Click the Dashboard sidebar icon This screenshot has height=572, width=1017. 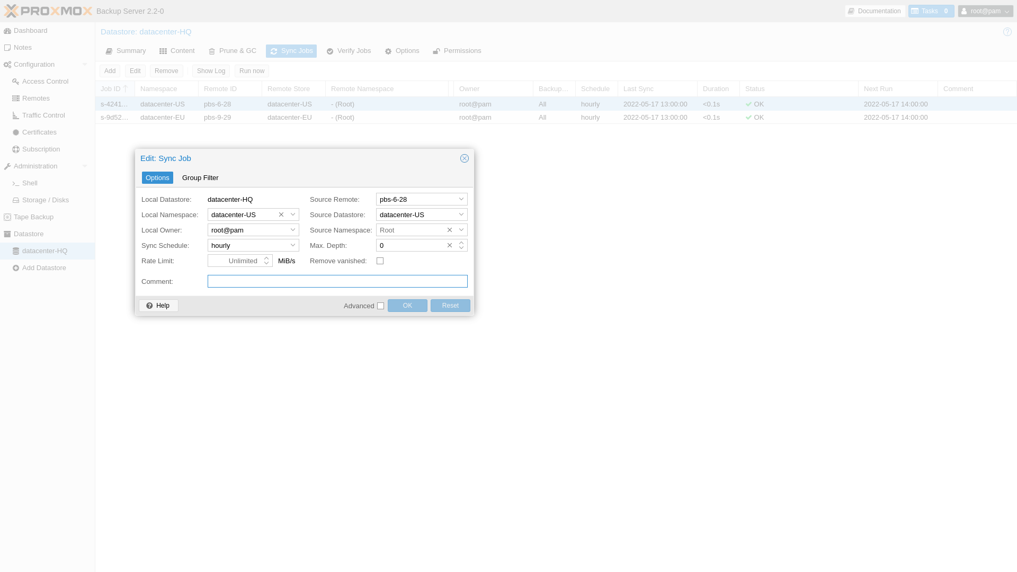point(7,31)
